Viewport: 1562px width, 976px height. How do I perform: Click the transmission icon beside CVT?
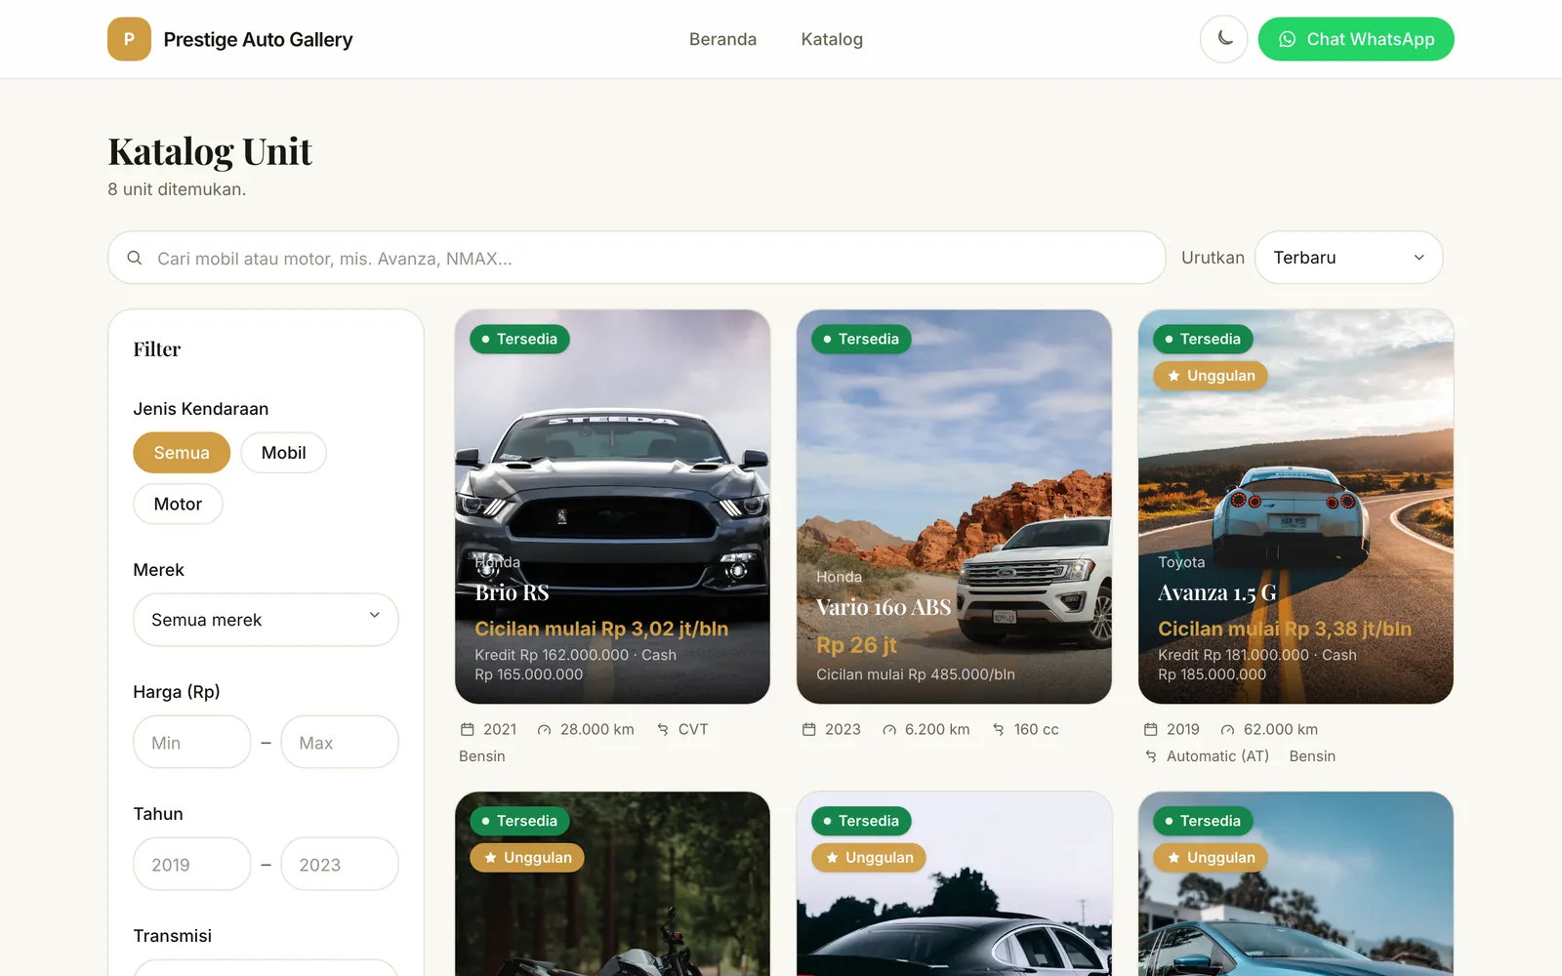point(663,729)
